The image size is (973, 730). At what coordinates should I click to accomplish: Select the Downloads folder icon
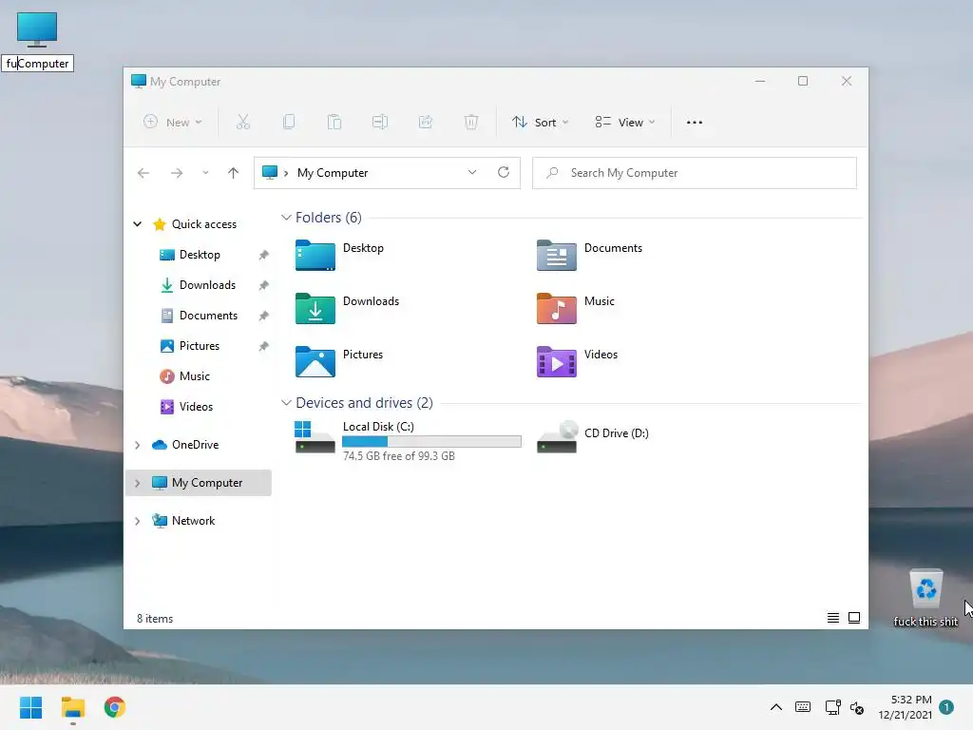pos(315,308)
